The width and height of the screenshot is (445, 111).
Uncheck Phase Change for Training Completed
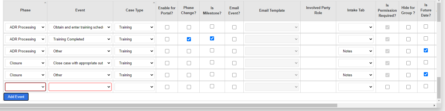coord(189,39)
